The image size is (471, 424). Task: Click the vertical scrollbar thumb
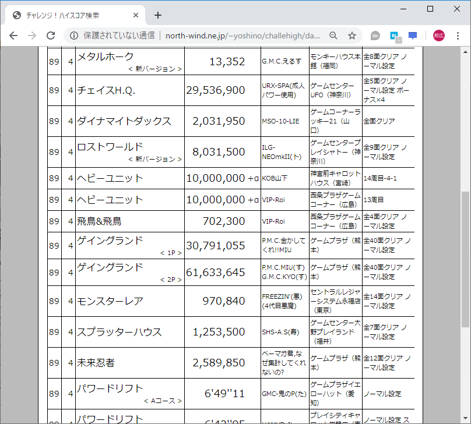pyautogui.click(x=465, y=259)
